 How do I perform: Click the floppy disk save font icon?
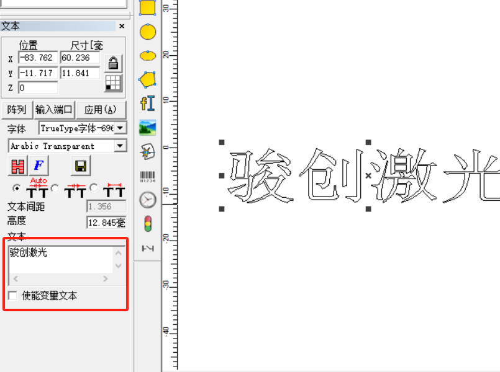[x=81, y=166]
